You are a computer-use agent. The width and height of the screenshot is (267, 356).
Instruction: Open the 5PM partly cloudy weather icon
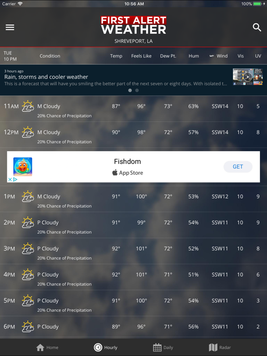(x=28, y=300)
